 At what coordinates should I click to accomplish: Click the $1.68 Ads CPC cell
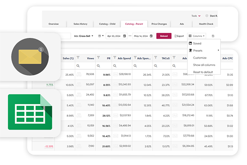point(230,105)
